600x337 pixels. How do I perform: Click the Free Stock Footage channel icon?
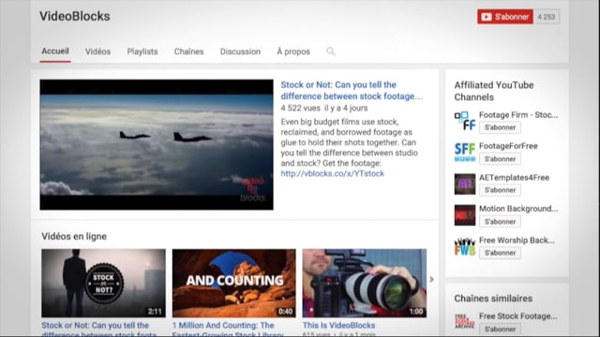[x=465, y=322]
